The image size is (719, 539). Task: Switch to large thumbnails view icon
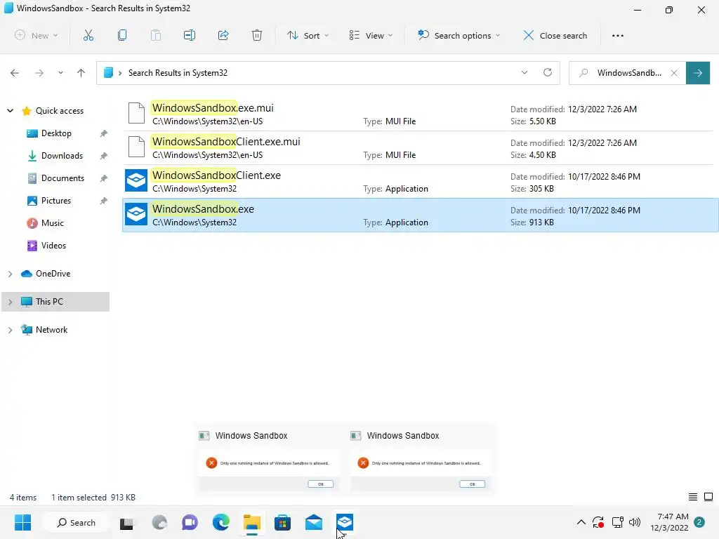point(708,497)
